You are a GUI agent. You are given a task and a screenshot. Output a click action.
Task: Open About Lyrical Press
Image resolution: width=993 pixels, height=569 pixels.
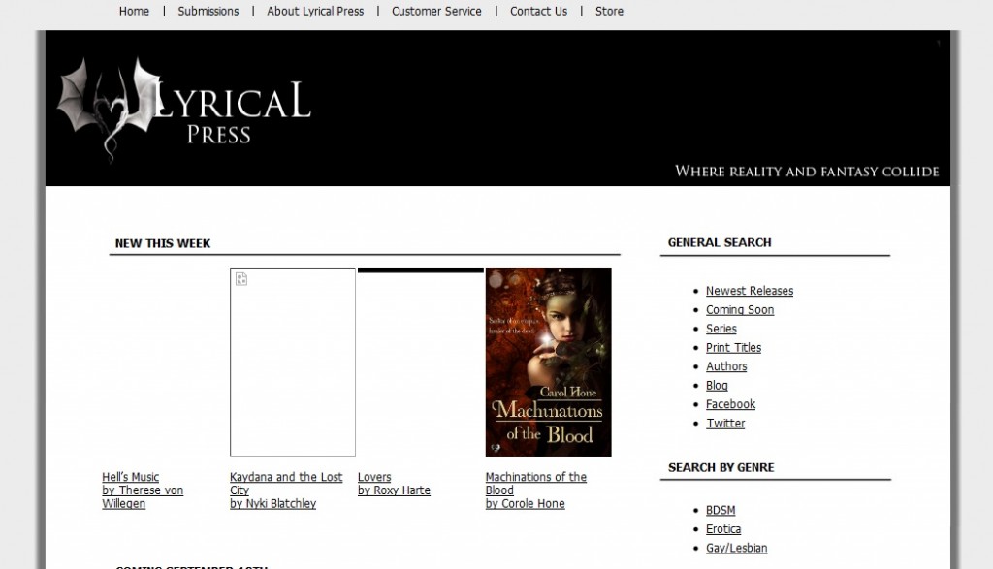[x=315, y=12]
